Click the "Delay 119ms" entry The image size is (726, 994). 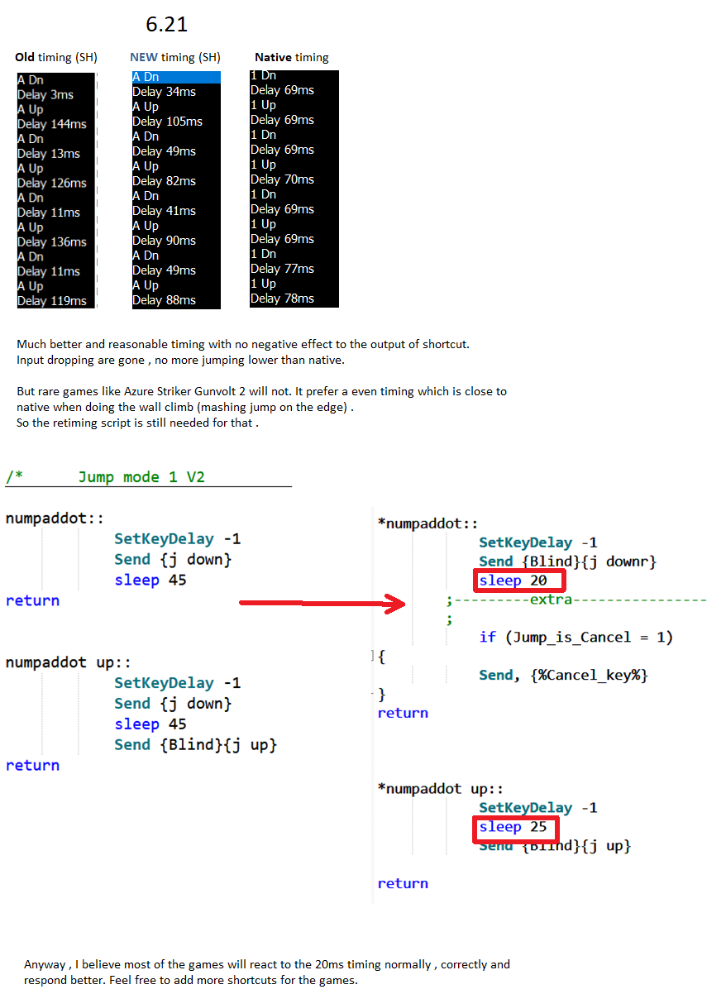52,301
